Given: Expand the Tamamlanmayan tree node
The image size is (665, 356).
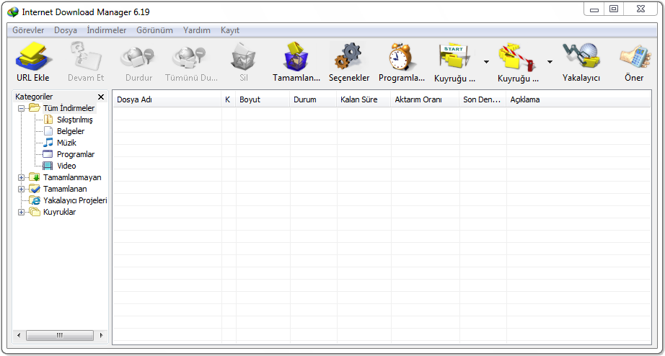Looking at the screenshot, I should [x=21, y=177].
